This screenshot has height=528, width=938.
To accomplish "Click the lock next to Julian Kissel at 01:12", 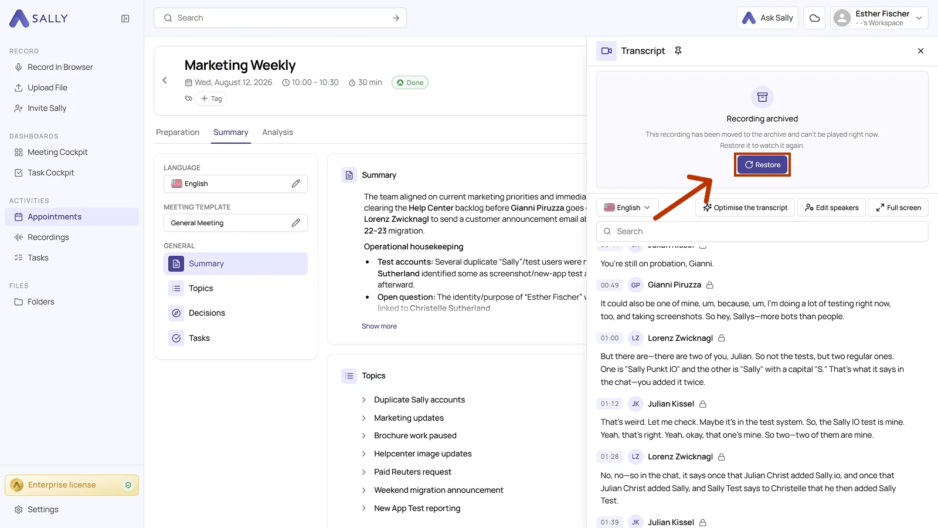I will (x=703, y=404).
